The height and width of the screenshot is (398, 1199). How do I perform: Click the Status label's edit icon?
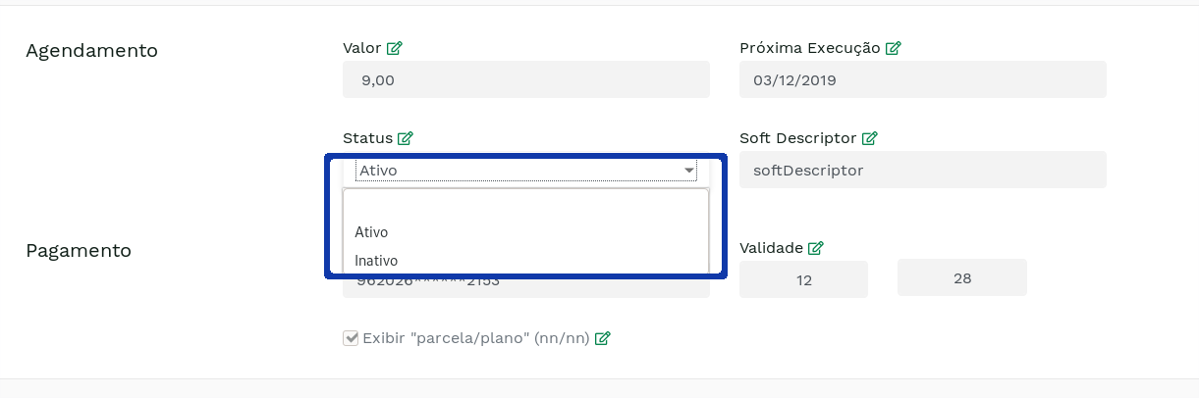pos(406,138)
